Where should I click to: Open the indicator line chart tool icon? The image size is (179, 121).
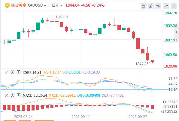(144, 6)
